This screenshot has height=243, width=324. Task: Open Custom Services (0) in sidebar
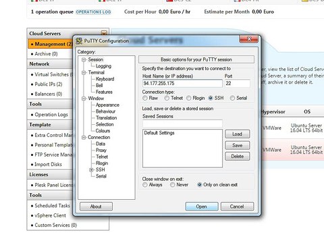[x=56, y=225]
